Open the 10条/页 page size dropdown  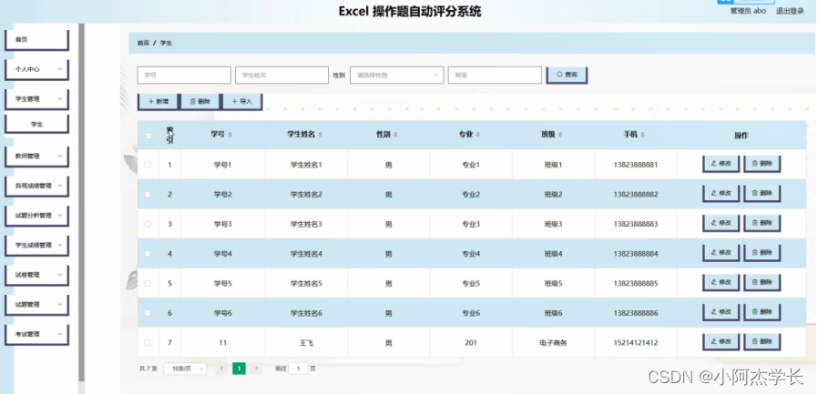point(185,369)
